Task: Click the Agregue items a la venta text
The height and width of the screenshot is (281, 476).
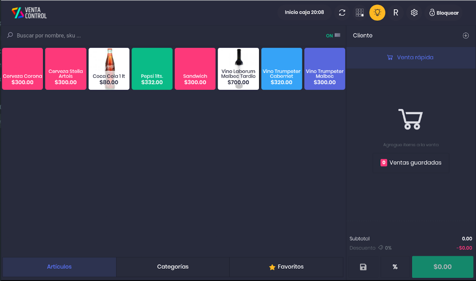Action: tap(411, 145)
